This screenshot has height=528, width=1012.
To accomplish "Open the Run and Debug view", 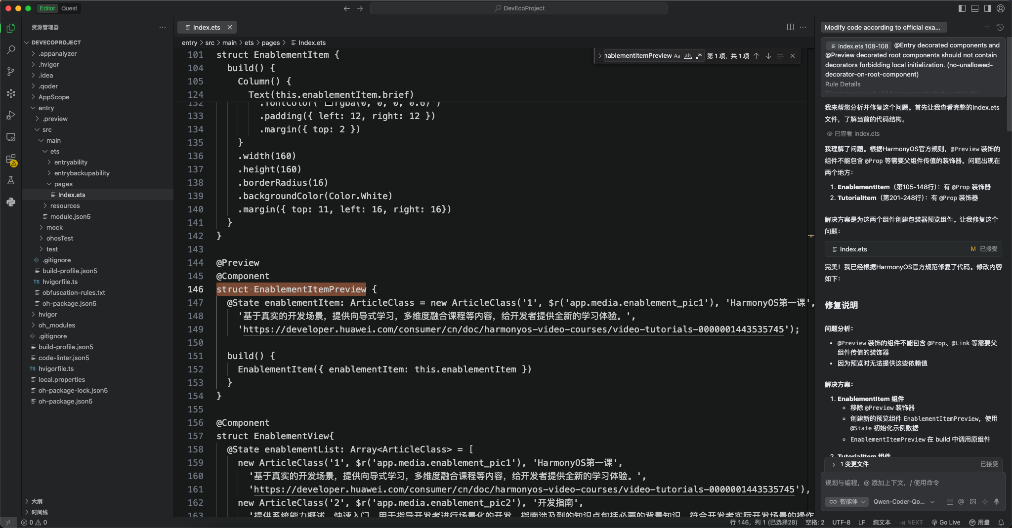I will (x=11, y=115).
